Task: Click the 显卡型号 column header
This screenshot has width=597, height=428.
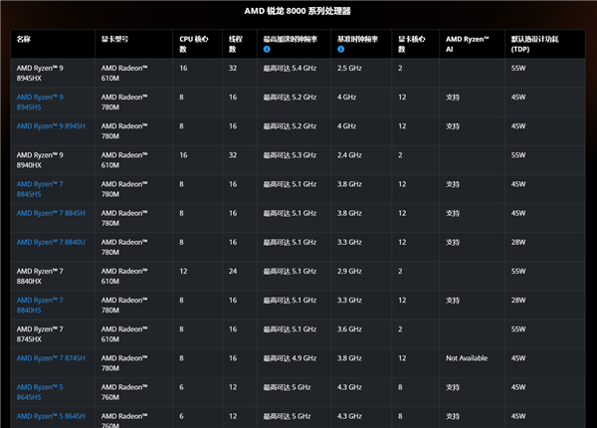Action: tap(114, 39)
